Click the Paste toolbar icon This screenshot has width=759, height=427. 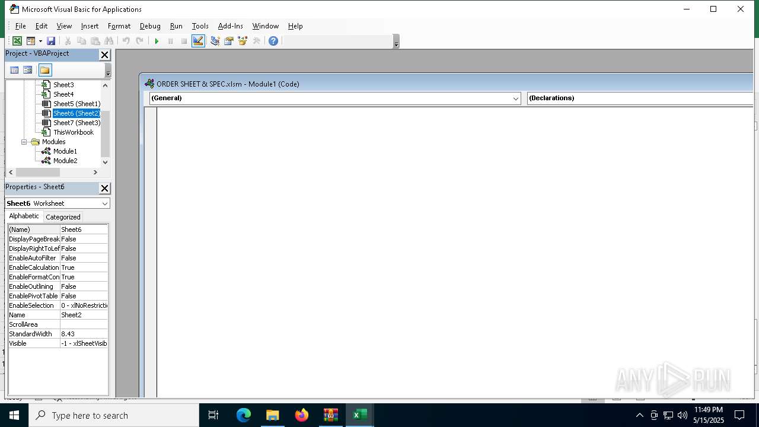[x=95, y=41]
